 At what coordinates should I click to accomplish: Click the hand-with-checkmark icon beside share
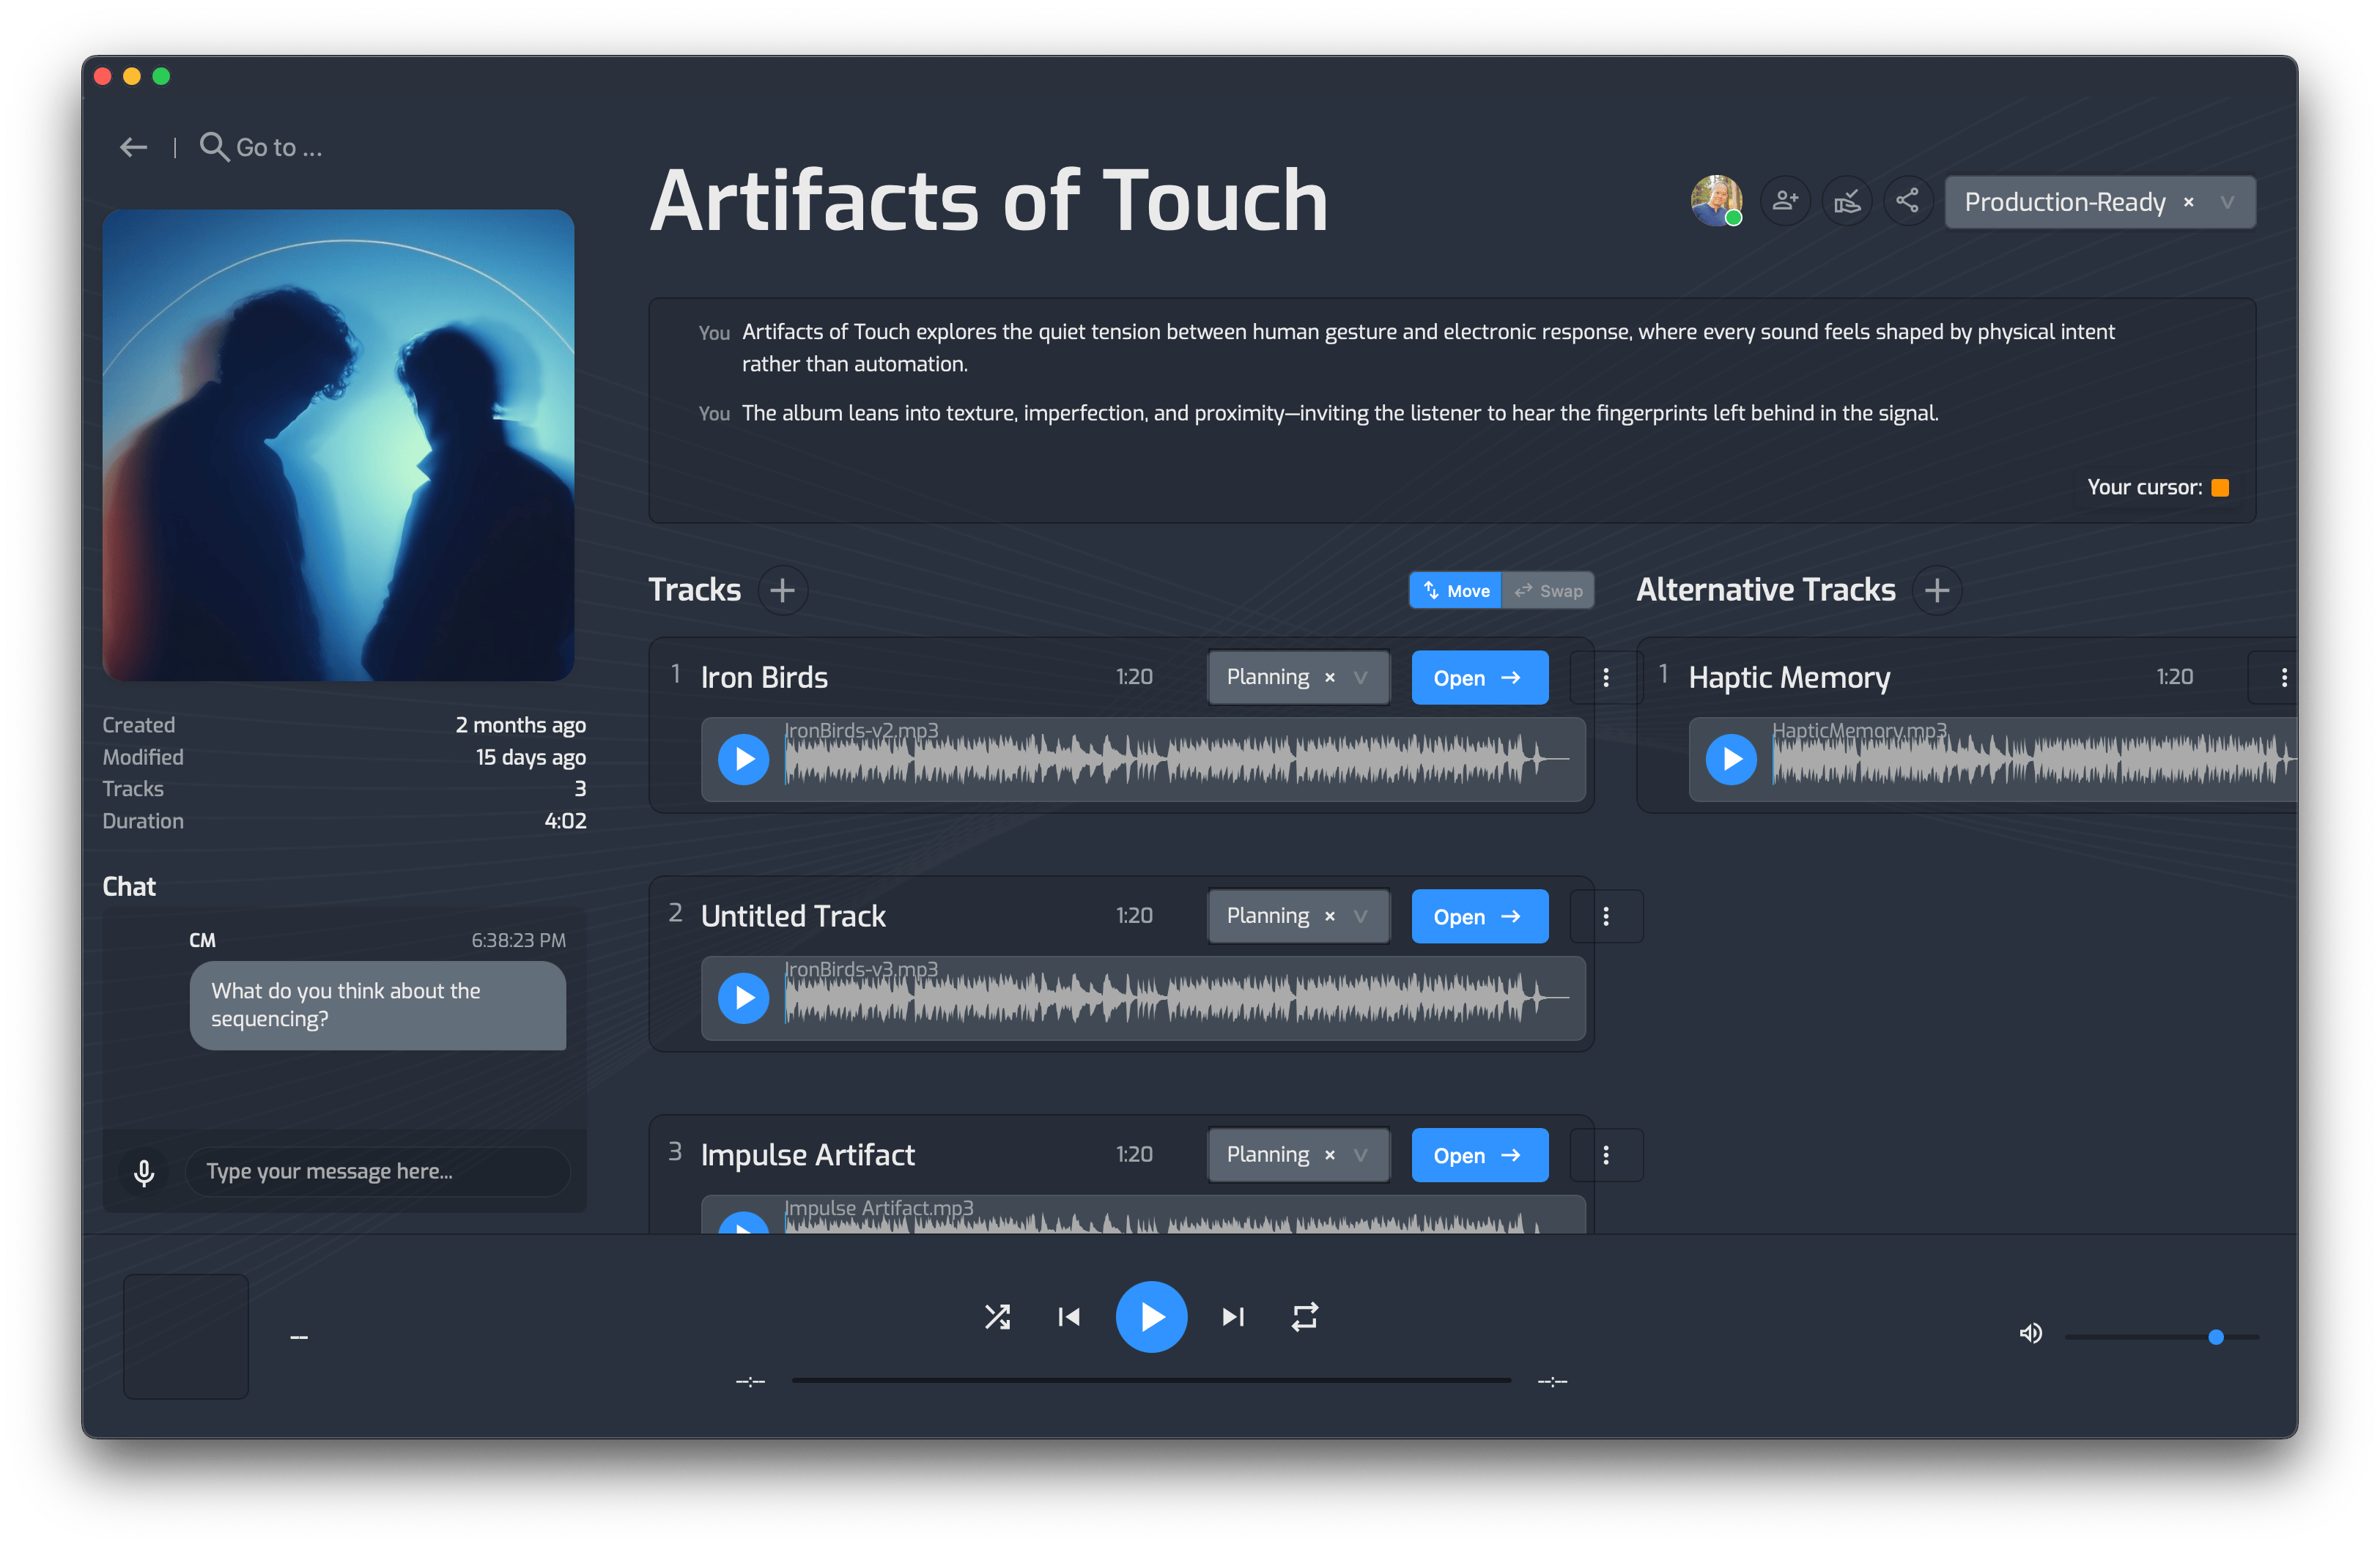[1847, 201]
